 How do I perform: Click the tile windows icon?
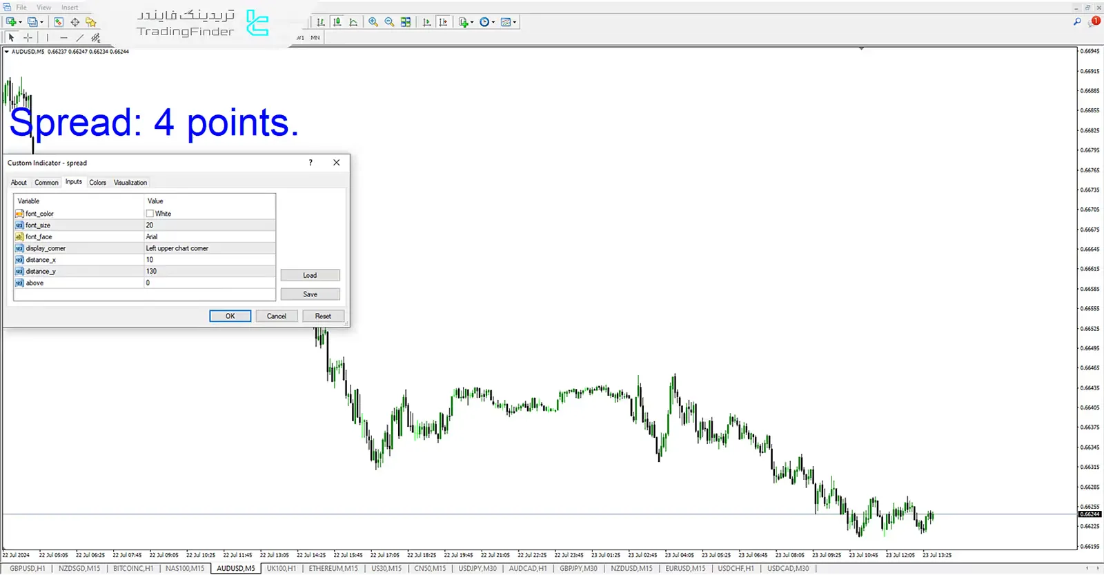point(406,22)
